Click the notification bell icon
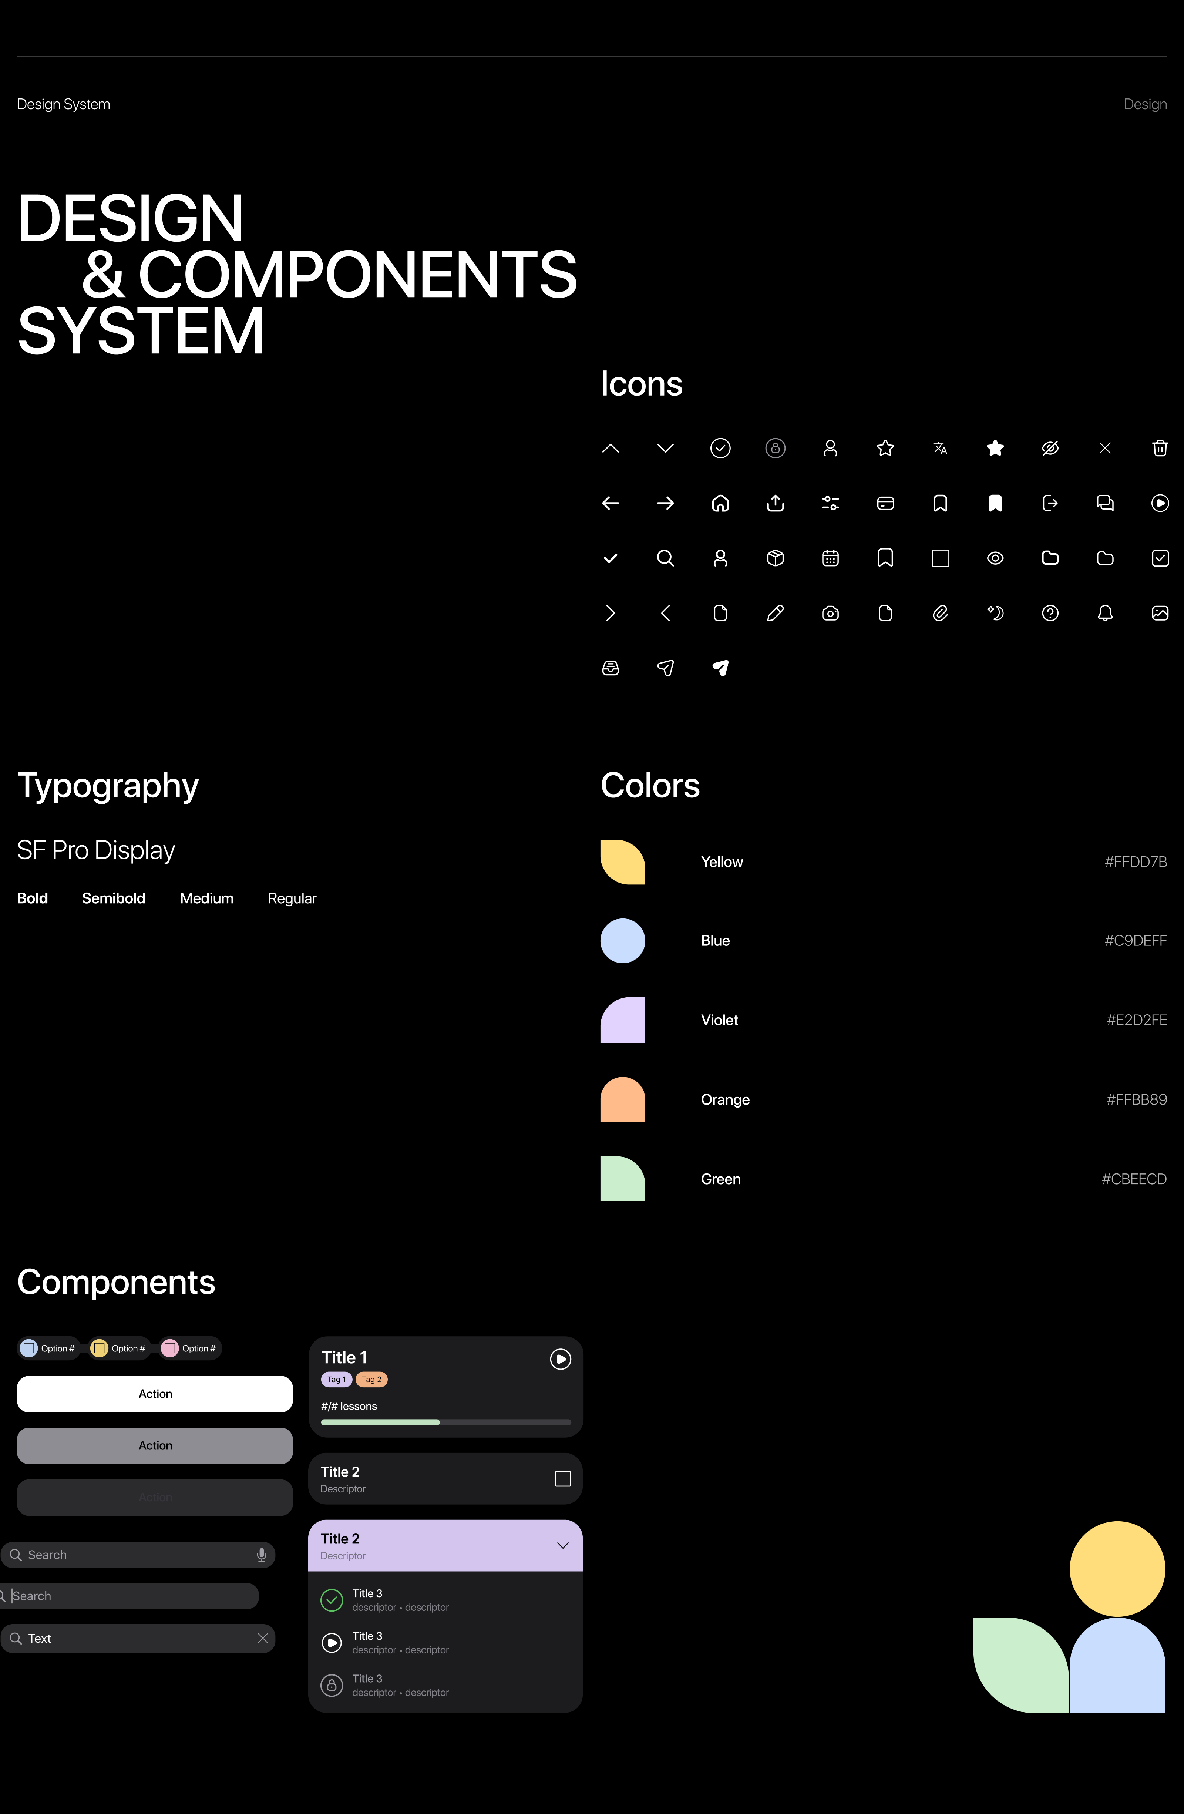The height and width of the screenshot is (1814, 1184). (1105, 613)
